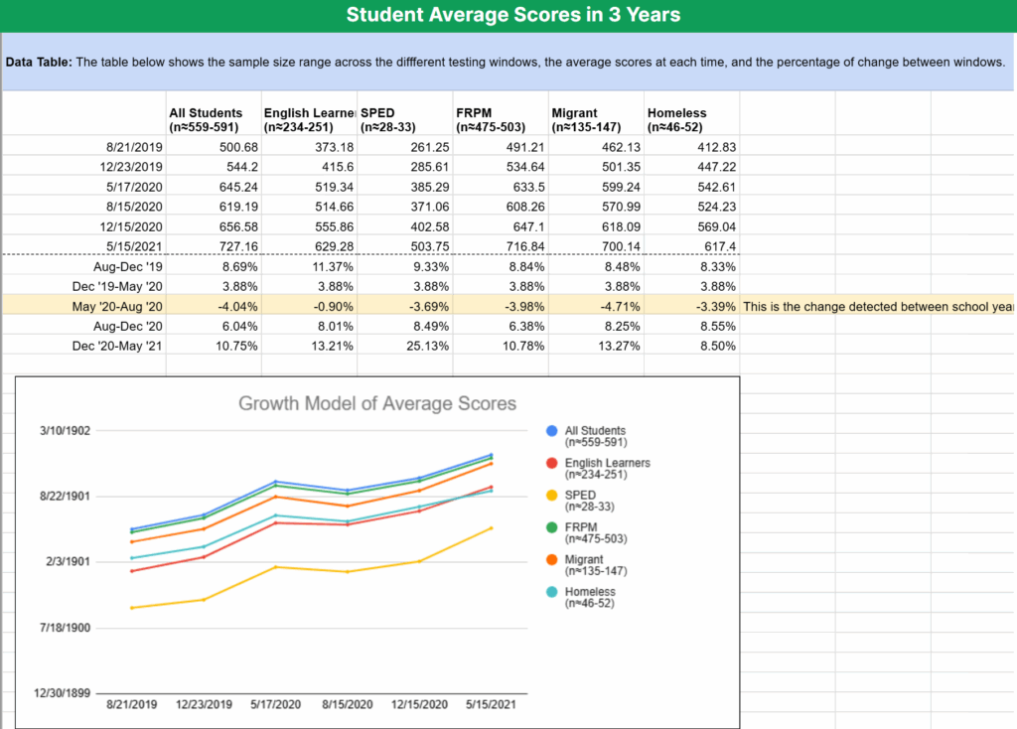The height and width of the screenshot is (729, 1017).
Task: Click the green FRPM legend dot
Action: click(551, 527)
